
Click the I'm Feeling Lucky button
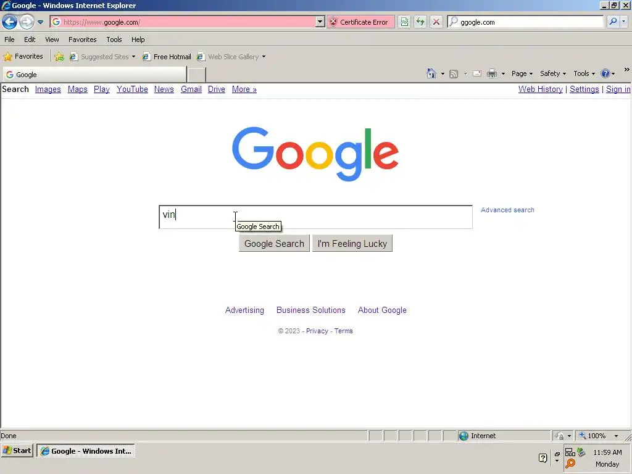(x=352, y=243)
